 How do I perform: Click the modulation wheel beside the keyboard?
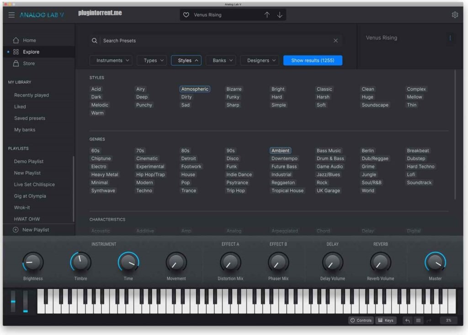point(26,302)
